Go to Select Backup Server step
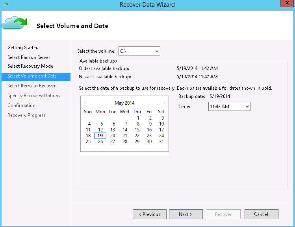295x227 pixels. coord(29,57)
